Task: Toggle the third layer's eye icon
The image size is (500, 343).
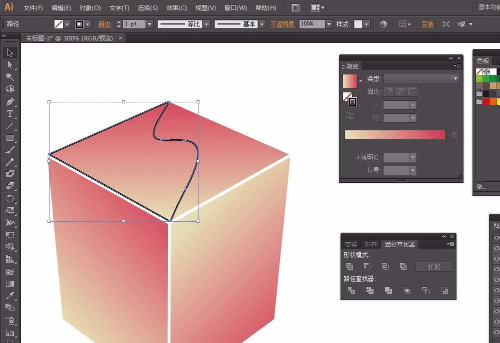Action: coord(496,259)
